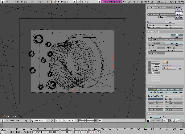Open the rotation/scaling pivot icon menu
185x134 pixels.
[57, 121]
